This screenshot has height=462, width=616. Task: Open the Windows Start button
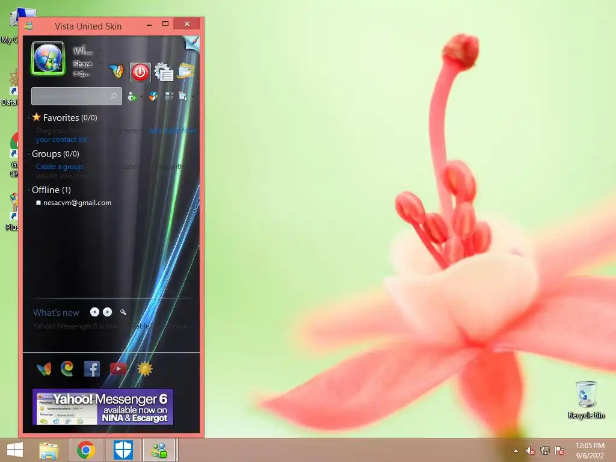tap(15, 450)
